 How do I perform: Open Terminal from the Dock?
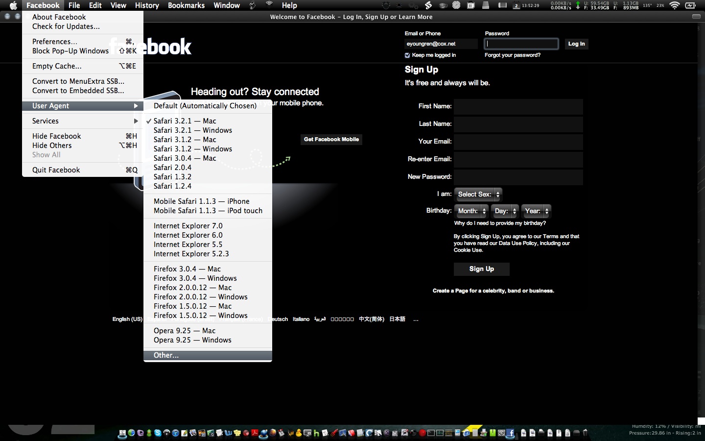431,433
